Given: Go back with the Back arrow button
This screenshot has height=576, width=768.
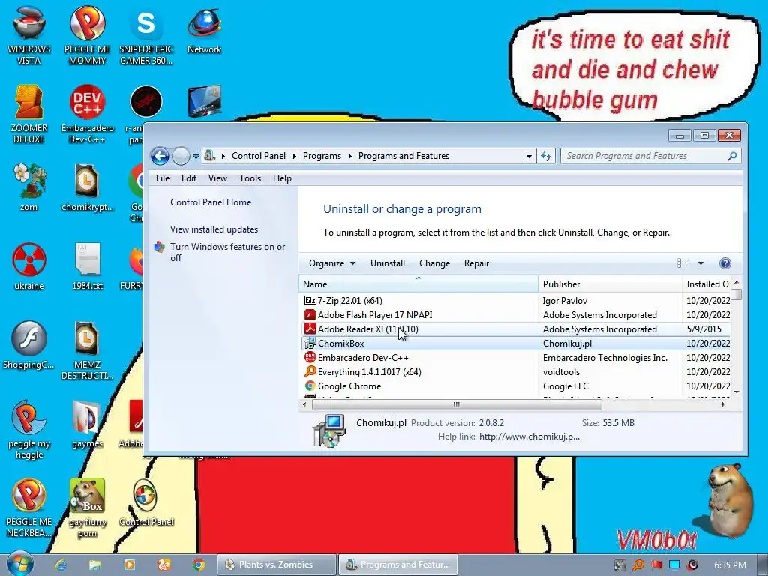Looking at the screenshot, I should click(x=160, y=156).
